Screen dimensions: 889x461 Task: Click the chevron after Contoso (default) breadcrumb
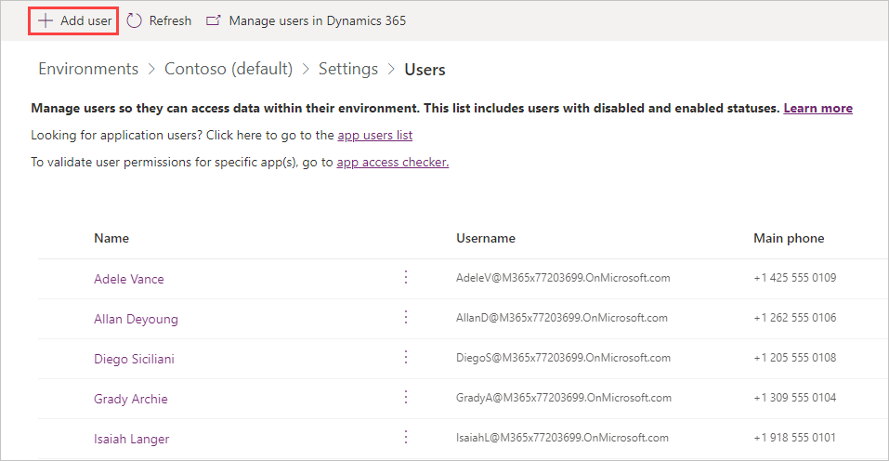pos(307,69)
